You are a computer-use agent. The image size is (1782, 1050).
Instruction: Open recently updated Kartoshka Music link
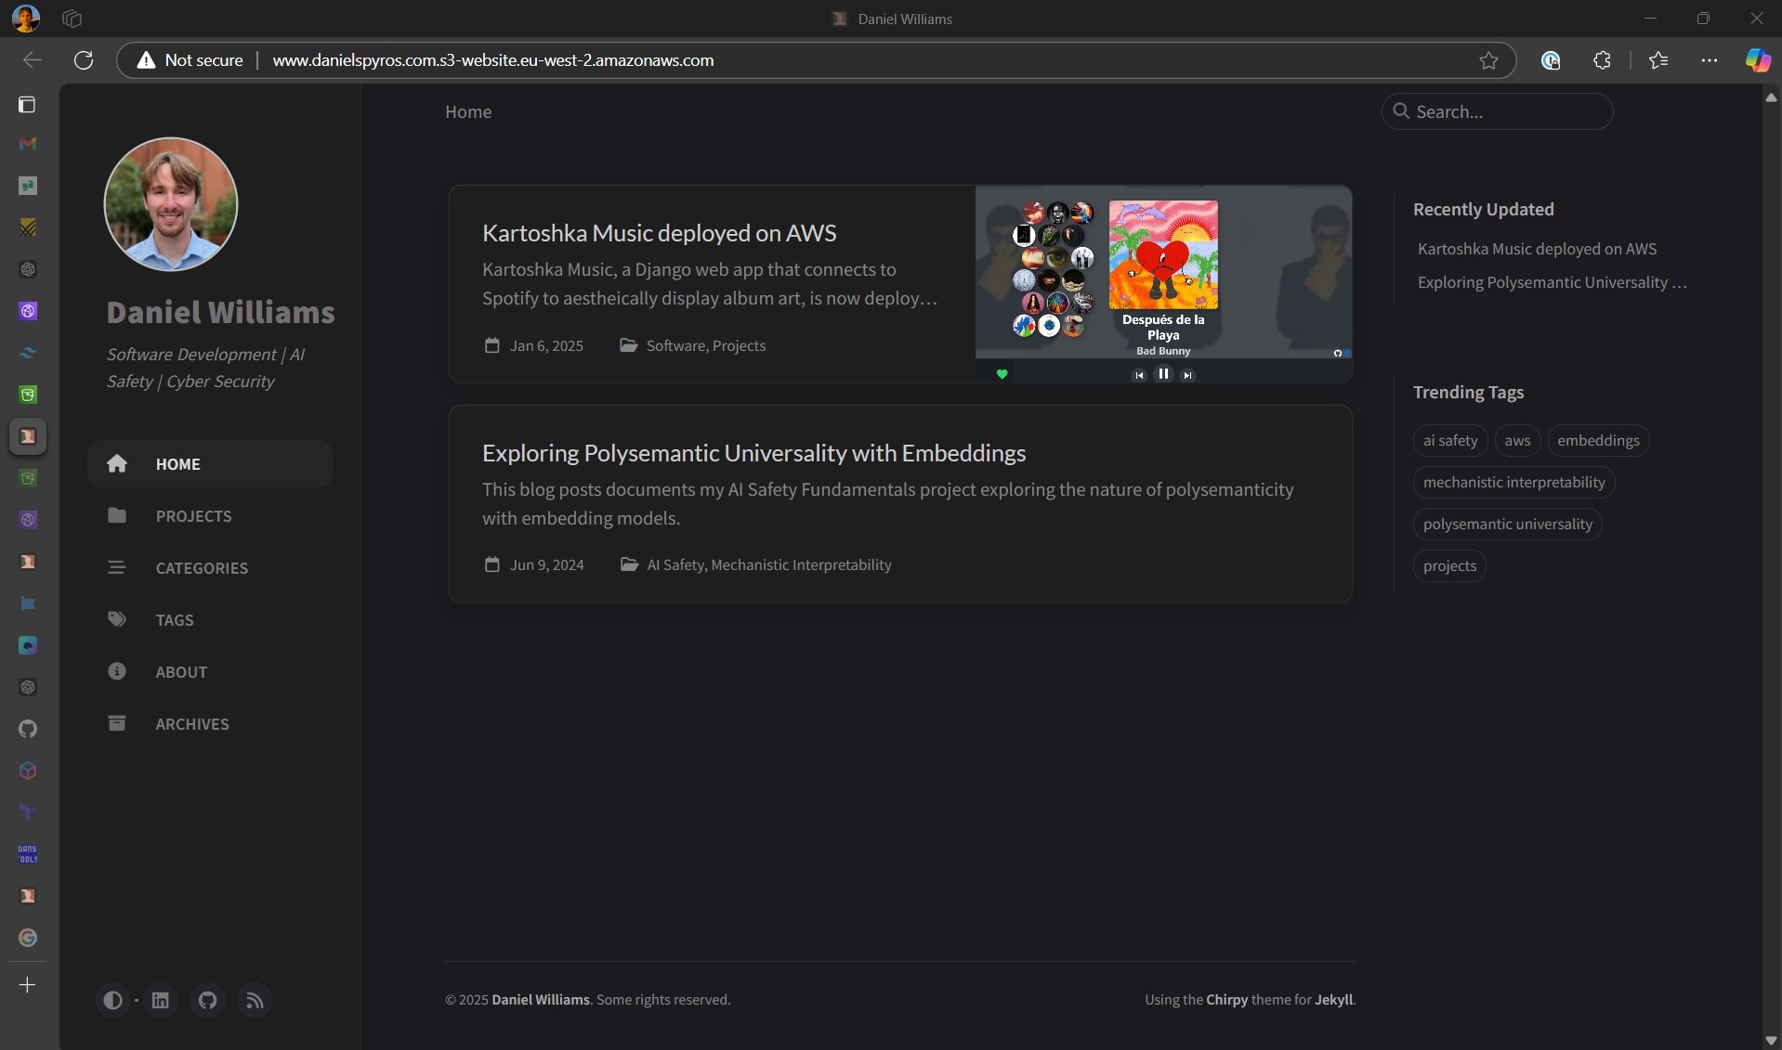(x=1537, y=249)
